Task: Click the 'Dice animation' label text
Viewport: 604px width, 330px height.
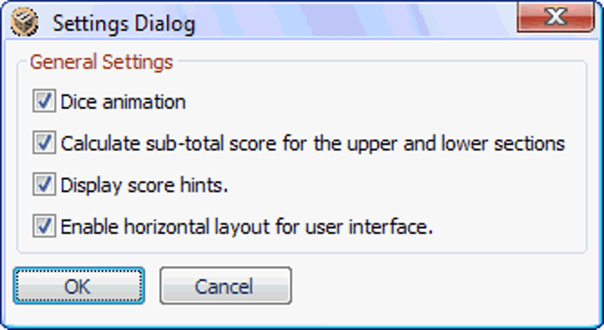Action: [123, 102]
